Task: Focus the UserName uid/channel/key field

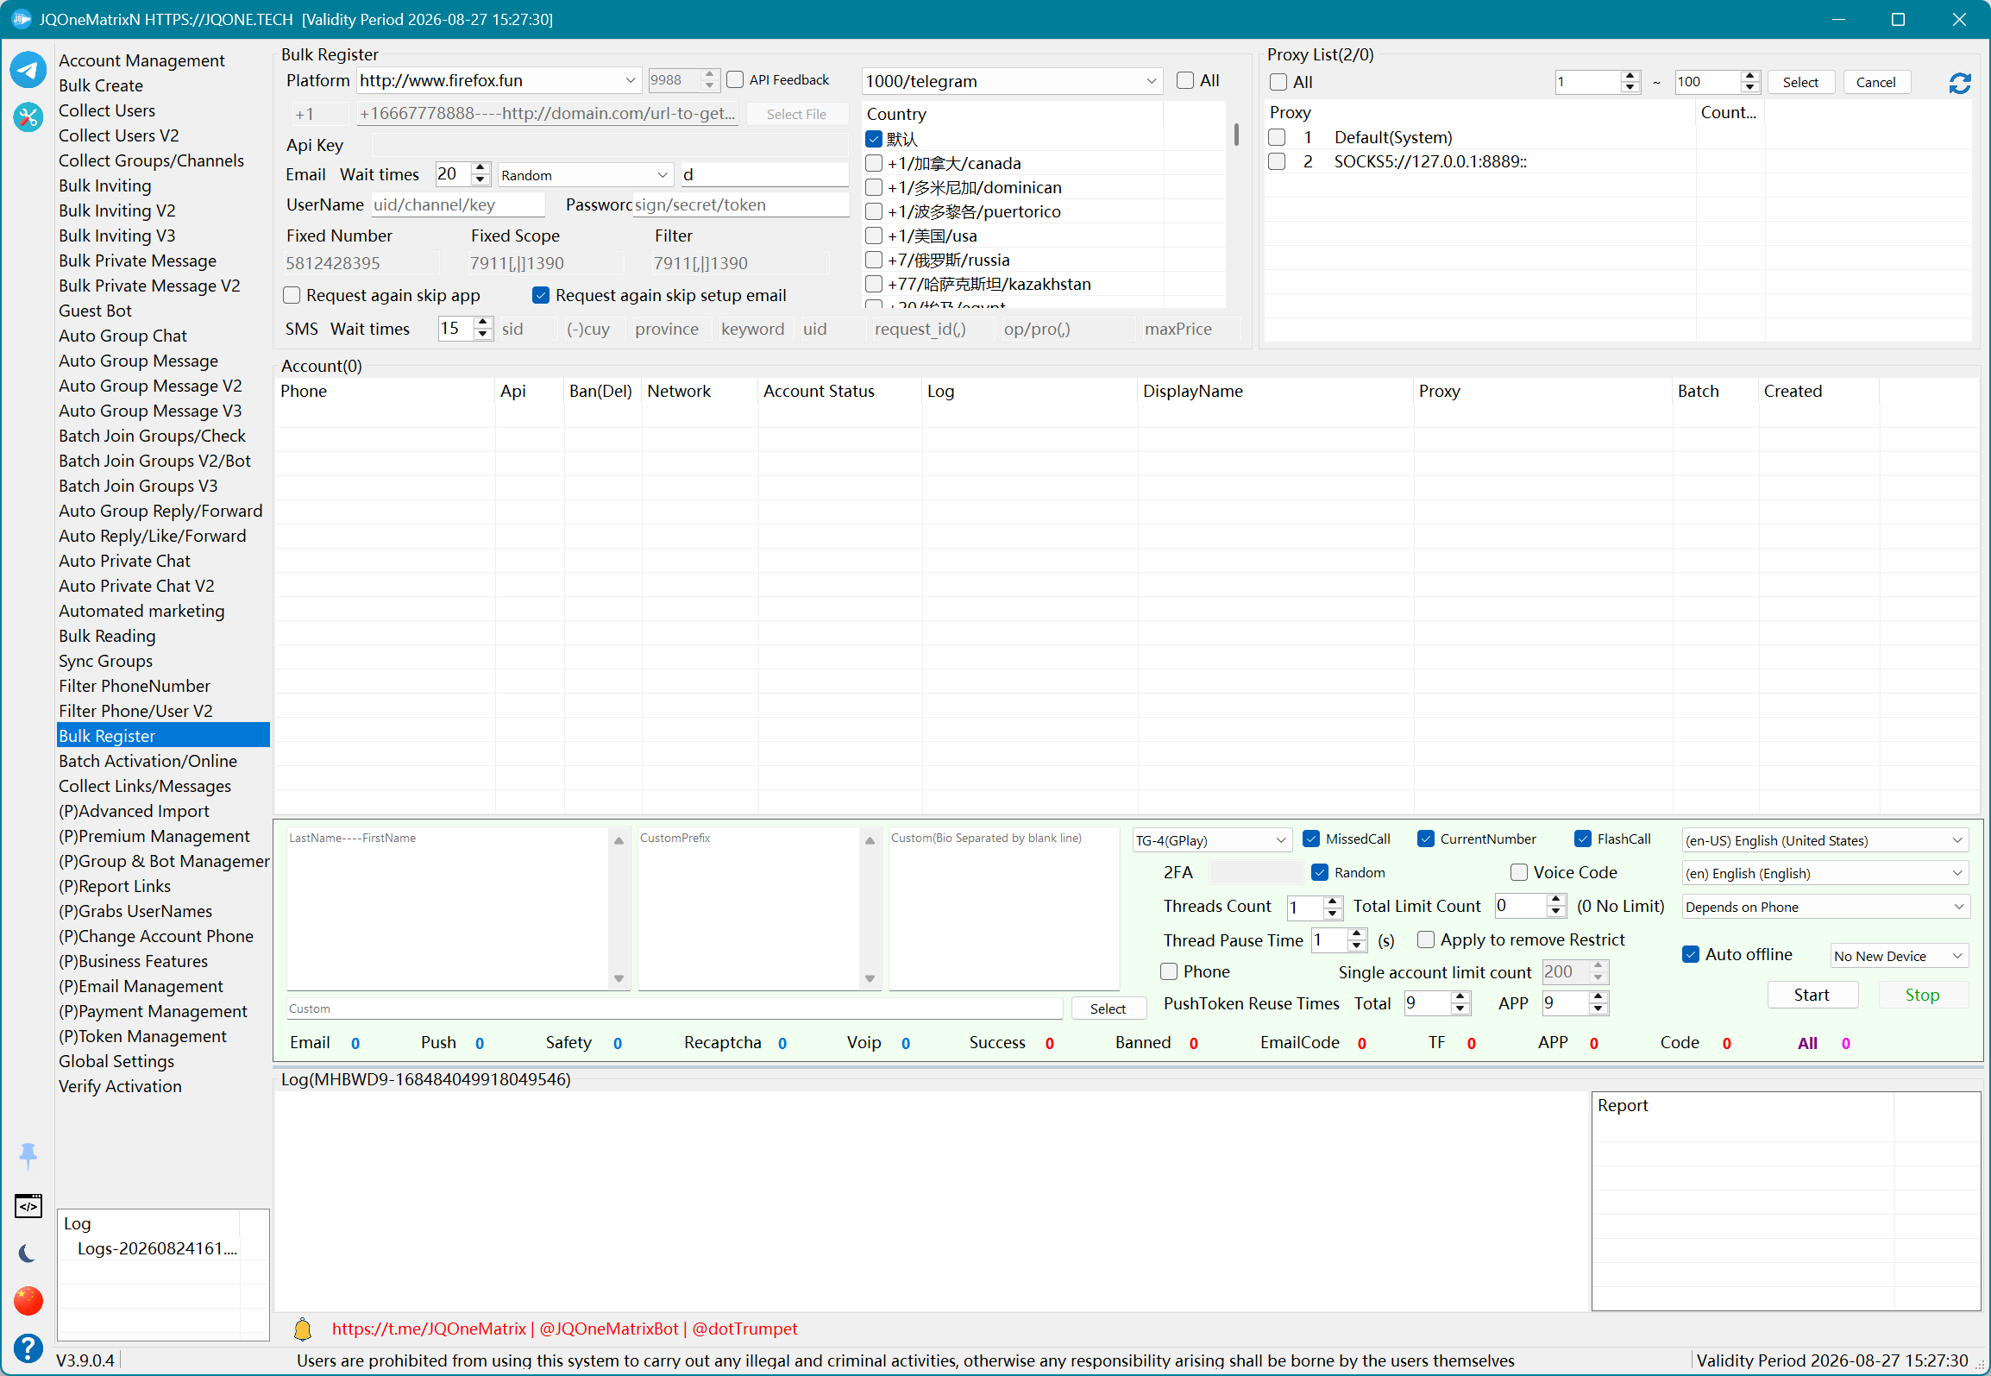Action: (x=458, y=205)
